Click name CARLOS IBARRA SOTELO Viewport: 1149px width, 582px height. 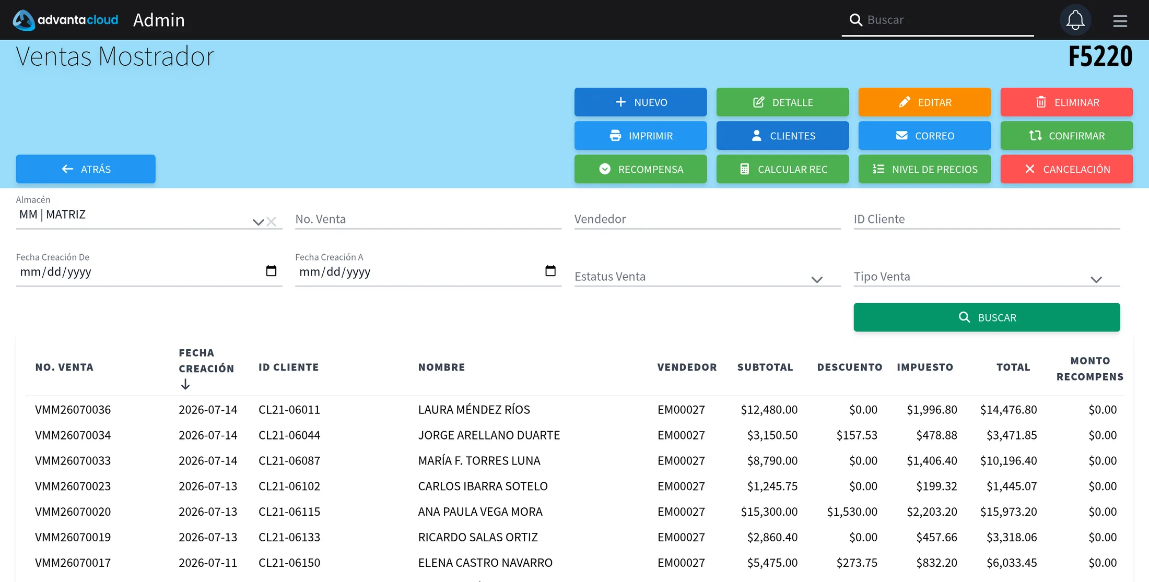483,486
